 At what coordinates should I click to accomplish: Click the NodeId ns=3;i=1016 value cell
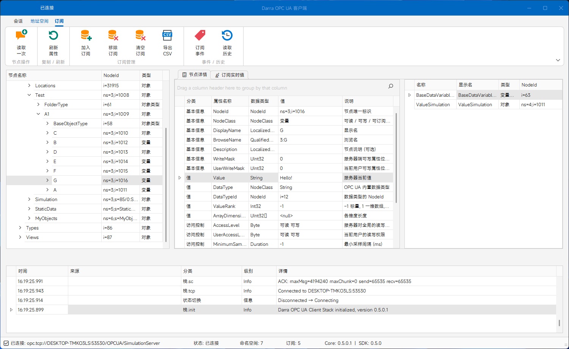[310, 112]
